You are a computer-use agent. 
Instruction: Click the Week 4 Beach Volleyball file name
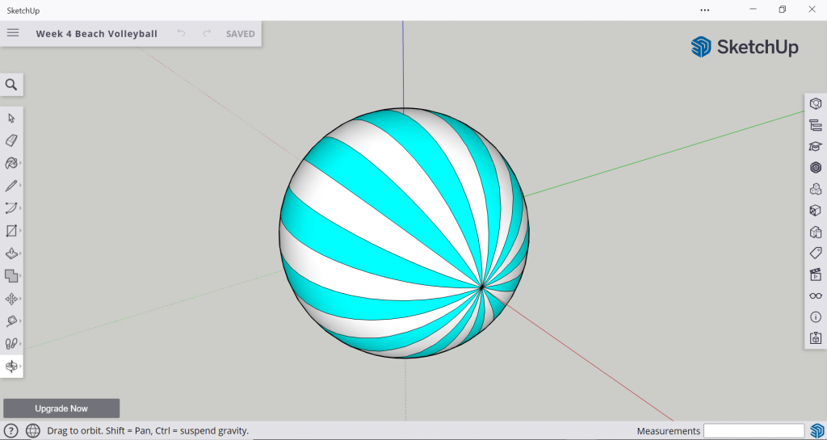(97, 34)
